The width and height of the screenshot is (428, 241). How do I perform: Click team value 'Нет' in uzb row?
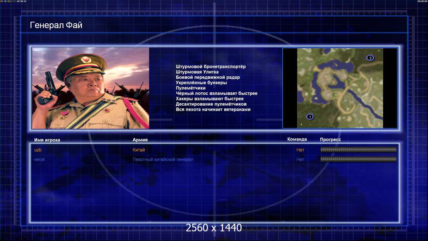click(300, 150)
